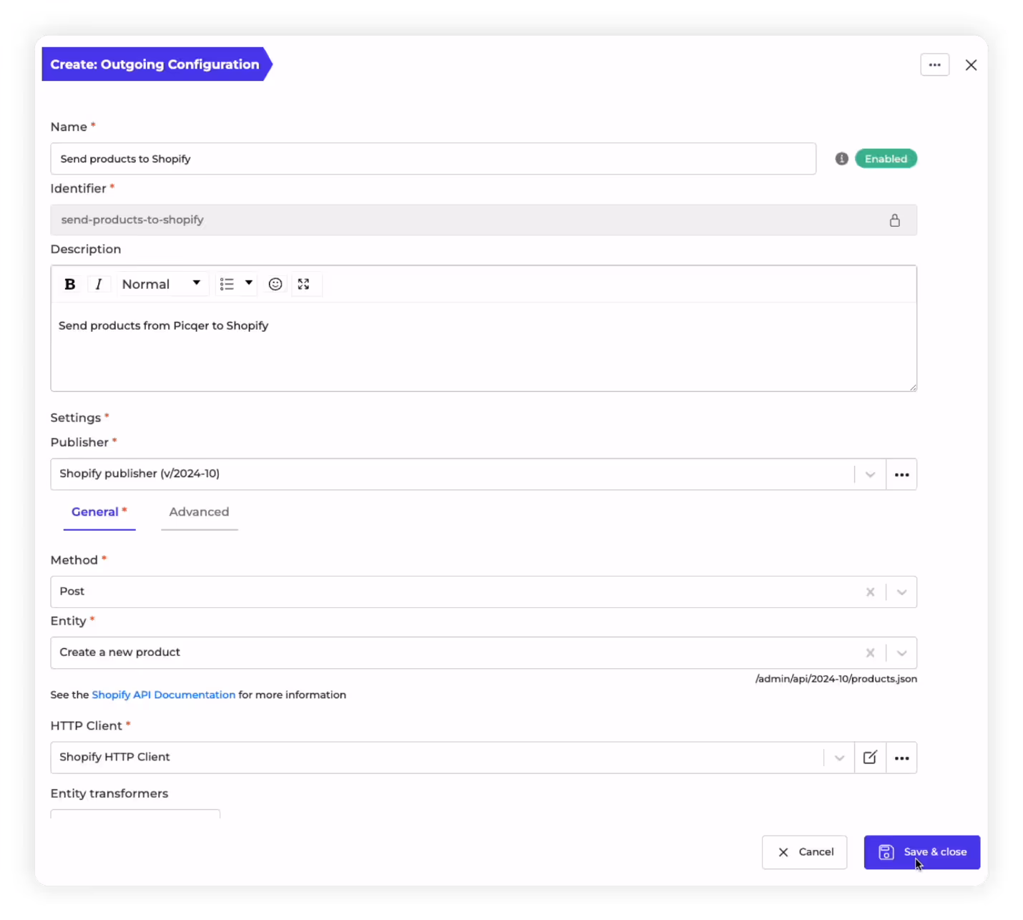Clear the Method selection Post

(x=871, y=592)
